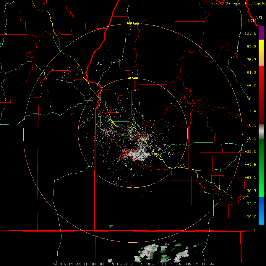Viewport: 266px width, 266px height.
Task: Select the -63.1 velocity scale value
Action: (x=250, y=178)
